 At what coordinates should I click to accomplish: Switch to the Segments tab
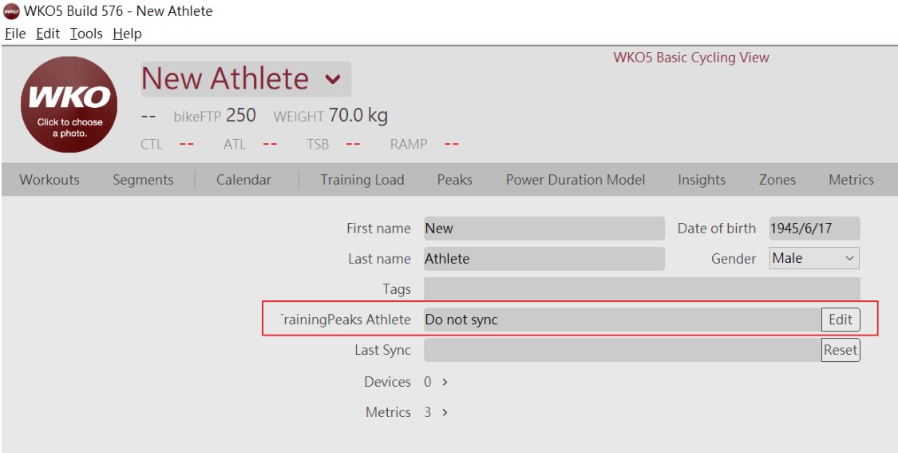point(143,180)
